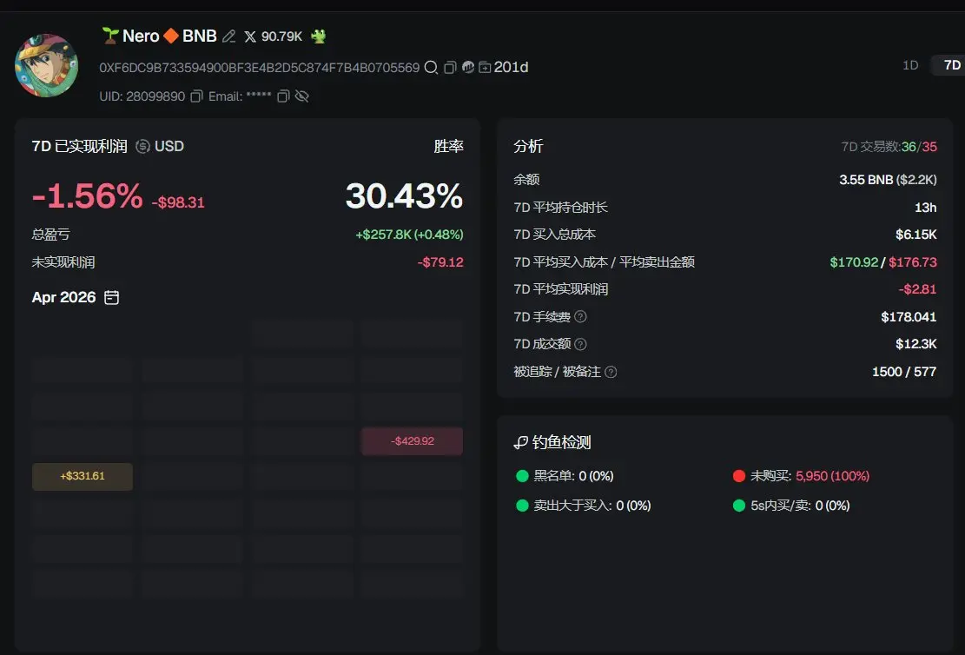
Task: Toggle email visibility with the crossed-eye icon
Action: tap(301, 96)
